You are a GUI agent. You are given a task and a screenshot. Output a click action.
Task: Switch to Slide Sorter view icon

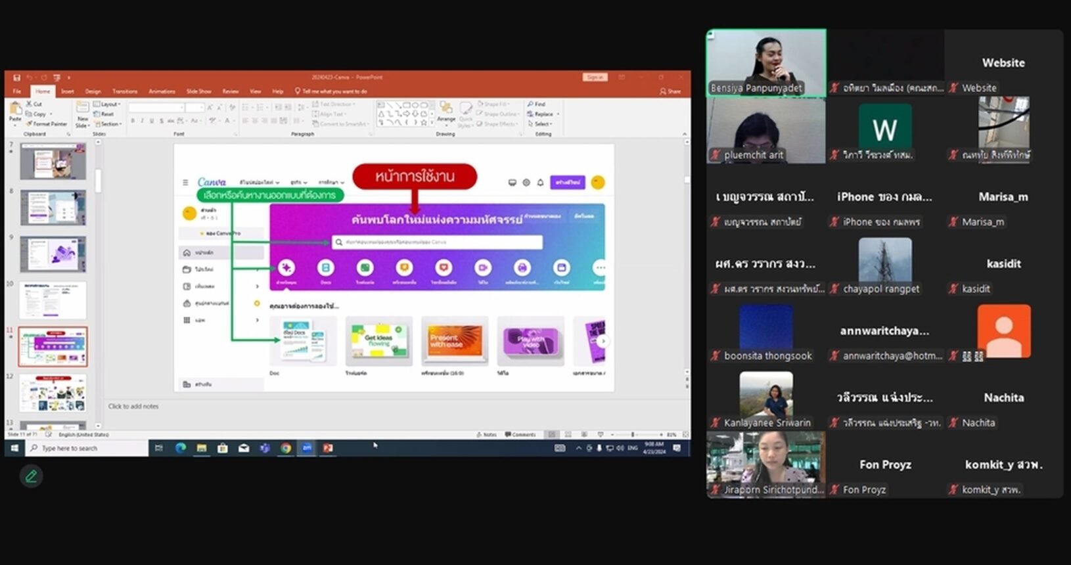tap(568, 434)
